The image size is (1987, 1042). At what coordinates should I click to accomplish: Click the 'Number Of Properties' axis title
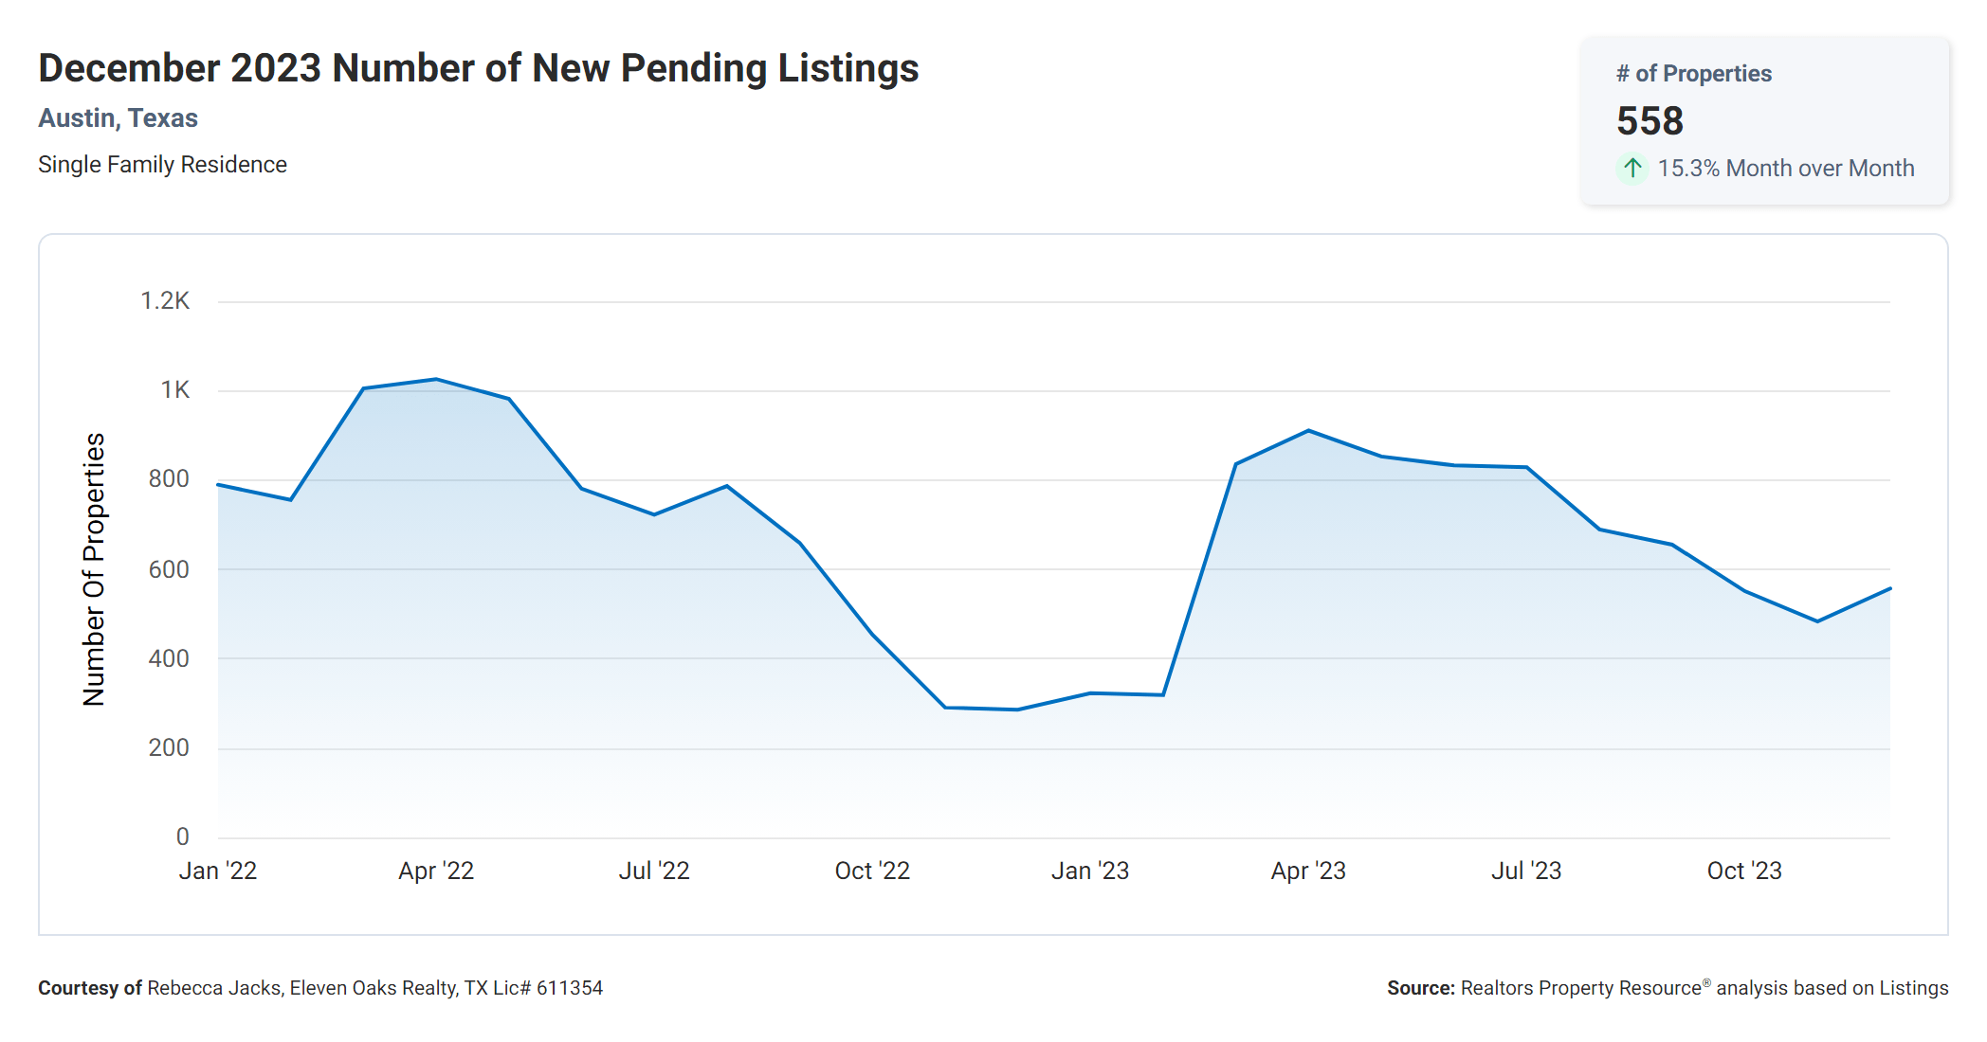94,569
